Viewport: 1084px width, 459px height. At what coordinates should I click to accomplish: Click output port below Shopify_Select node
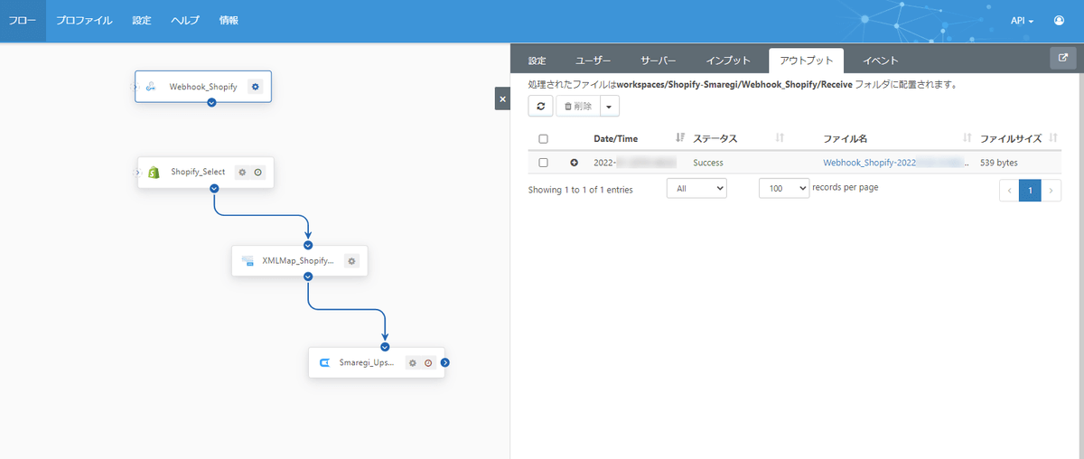pyautogui.click(x=214, y=188)
